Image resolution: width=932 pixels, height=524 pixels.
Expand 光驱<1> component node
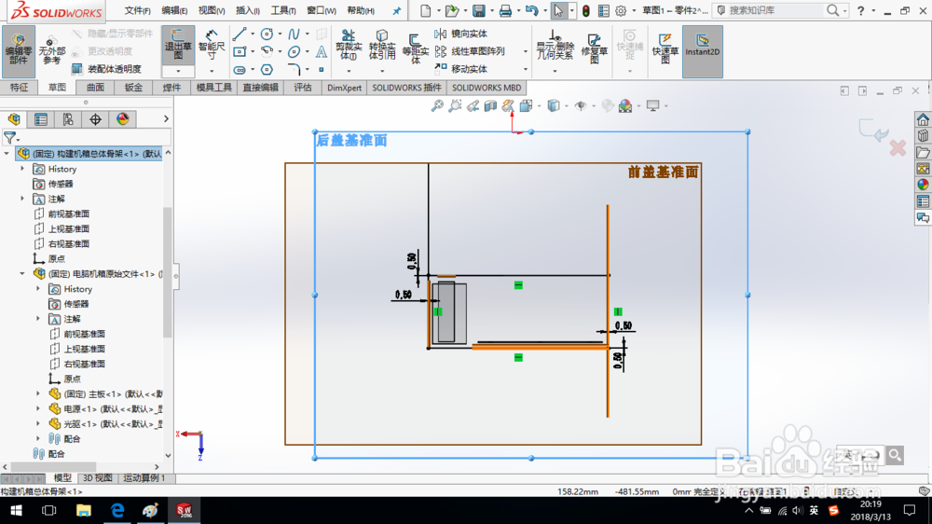(38, 423)
